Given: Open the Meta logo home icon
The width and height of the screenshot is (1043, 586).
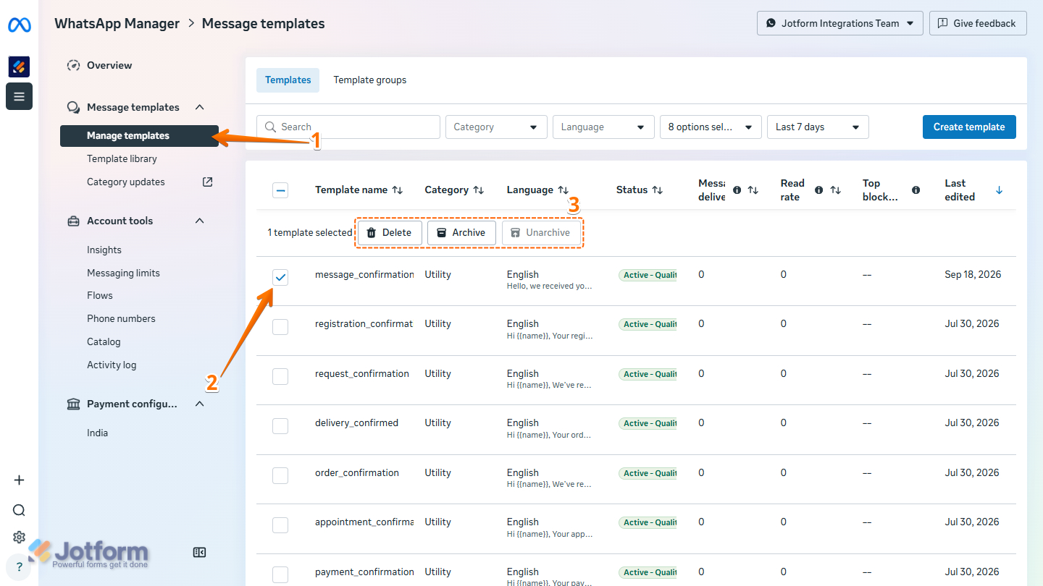Looking at the screenshot, I should click(19, 25).
